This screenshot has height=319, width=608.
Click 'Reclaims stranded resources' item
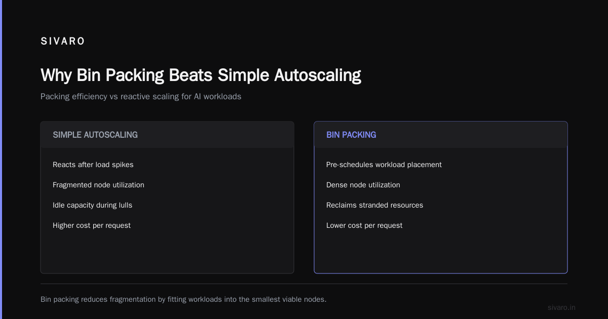coord(374,205)
